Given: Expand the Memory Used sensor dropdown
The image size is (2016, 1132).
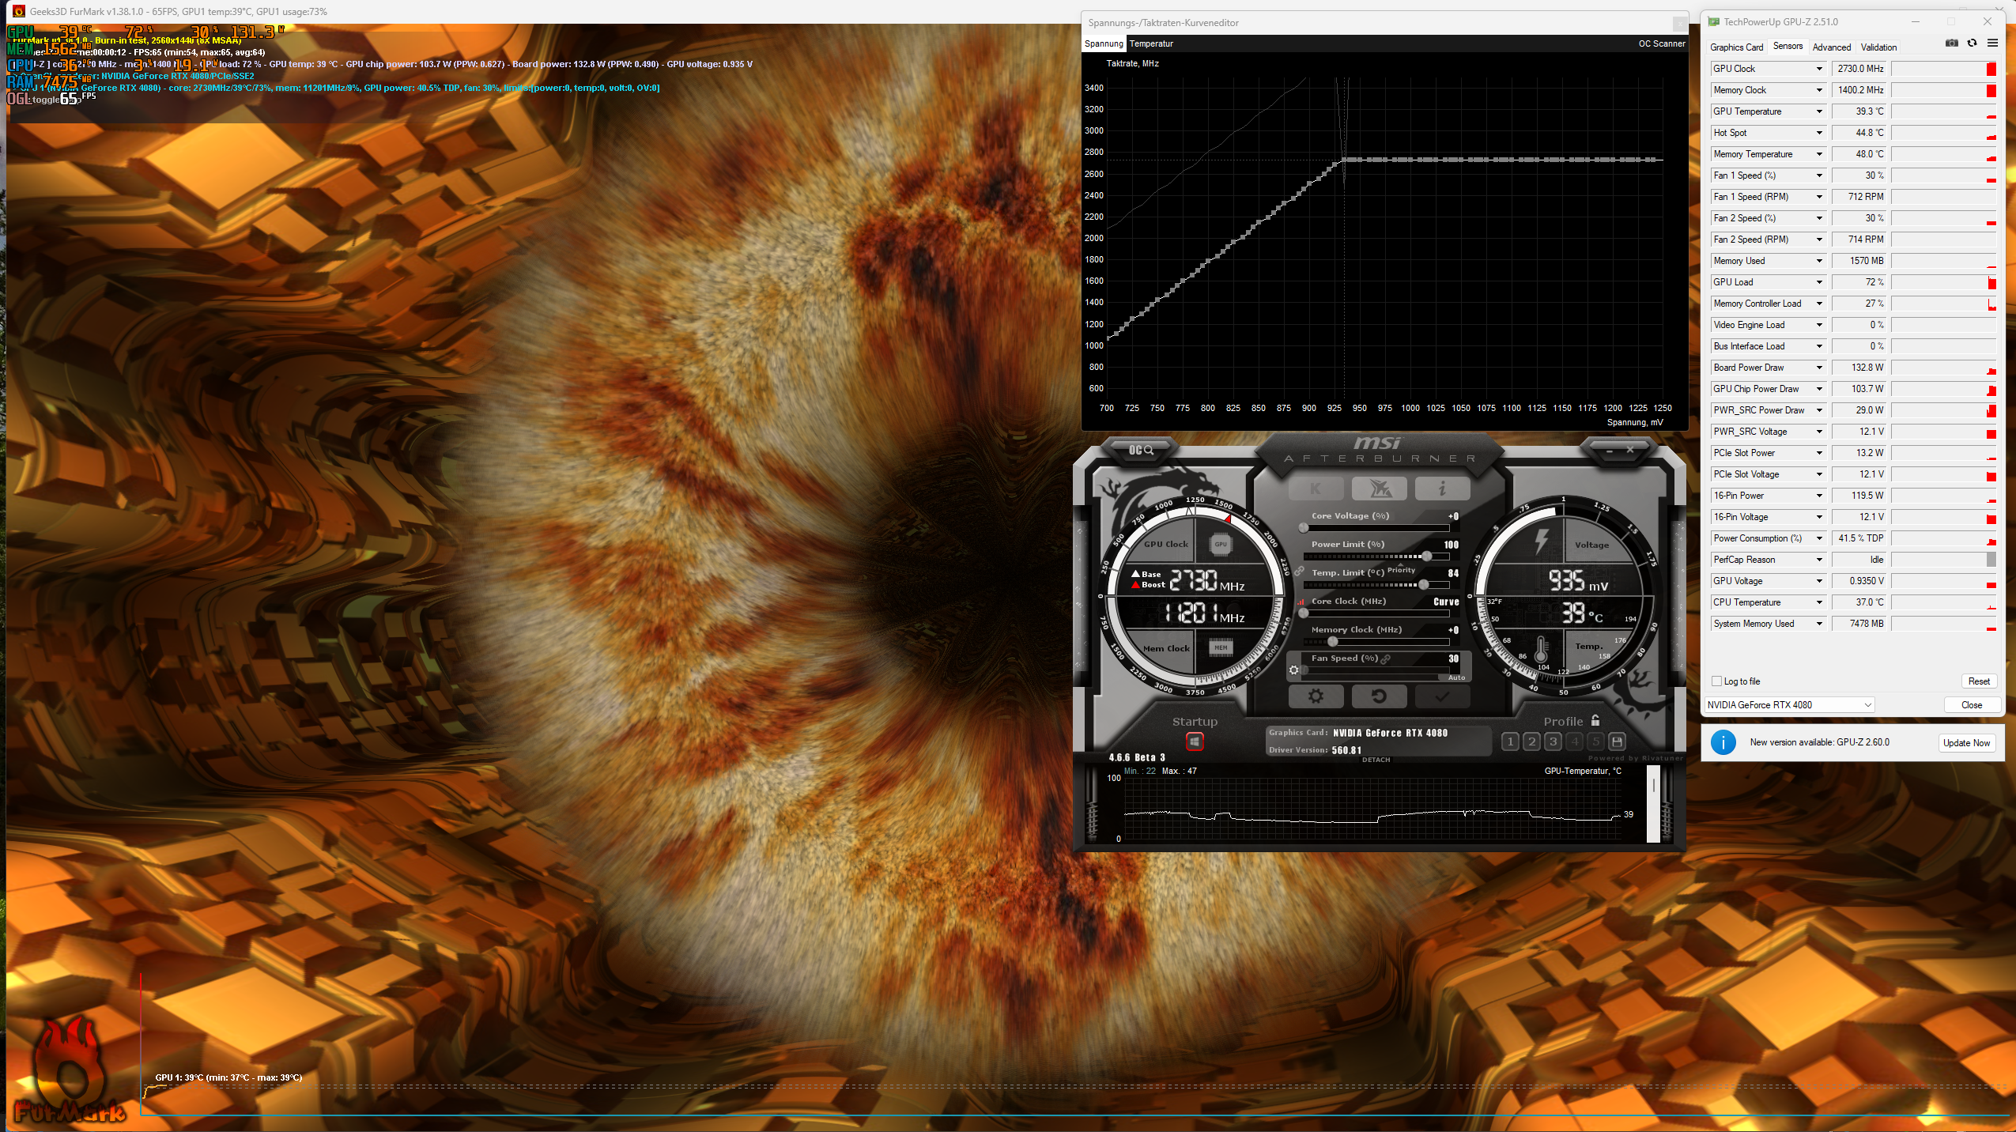Looking at the screenshot, I should 1818,261.
